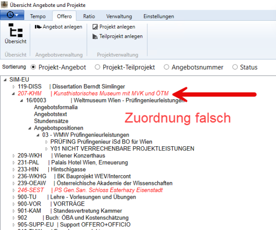Select Projekt-Teilprojekt sorting option

(98, 67)
